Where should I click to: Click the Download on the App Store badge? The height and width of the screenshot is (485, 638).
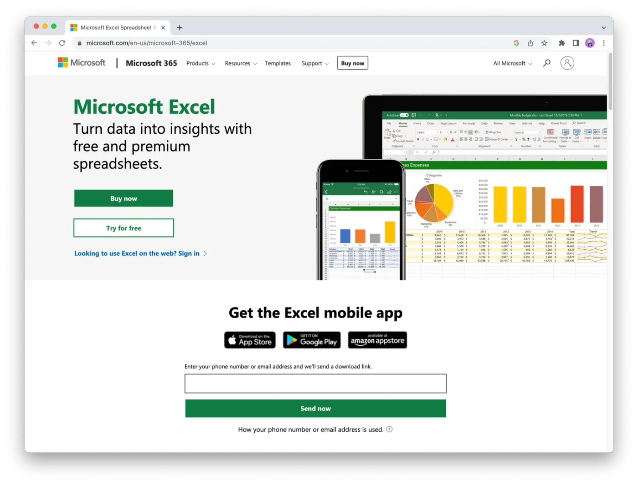coord(249,340)
